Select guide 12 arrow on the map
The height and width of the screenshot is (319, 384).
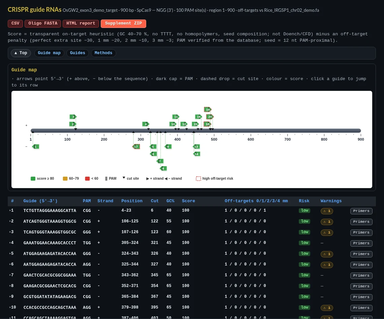pos(184,124)
